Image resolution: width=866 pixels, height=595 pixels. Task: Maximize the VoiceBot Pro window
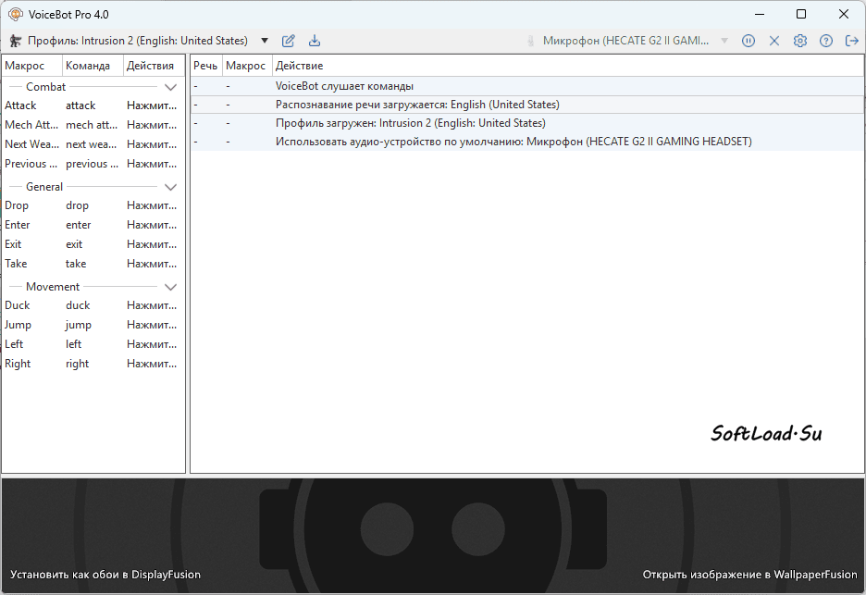(x=801, y=15)
